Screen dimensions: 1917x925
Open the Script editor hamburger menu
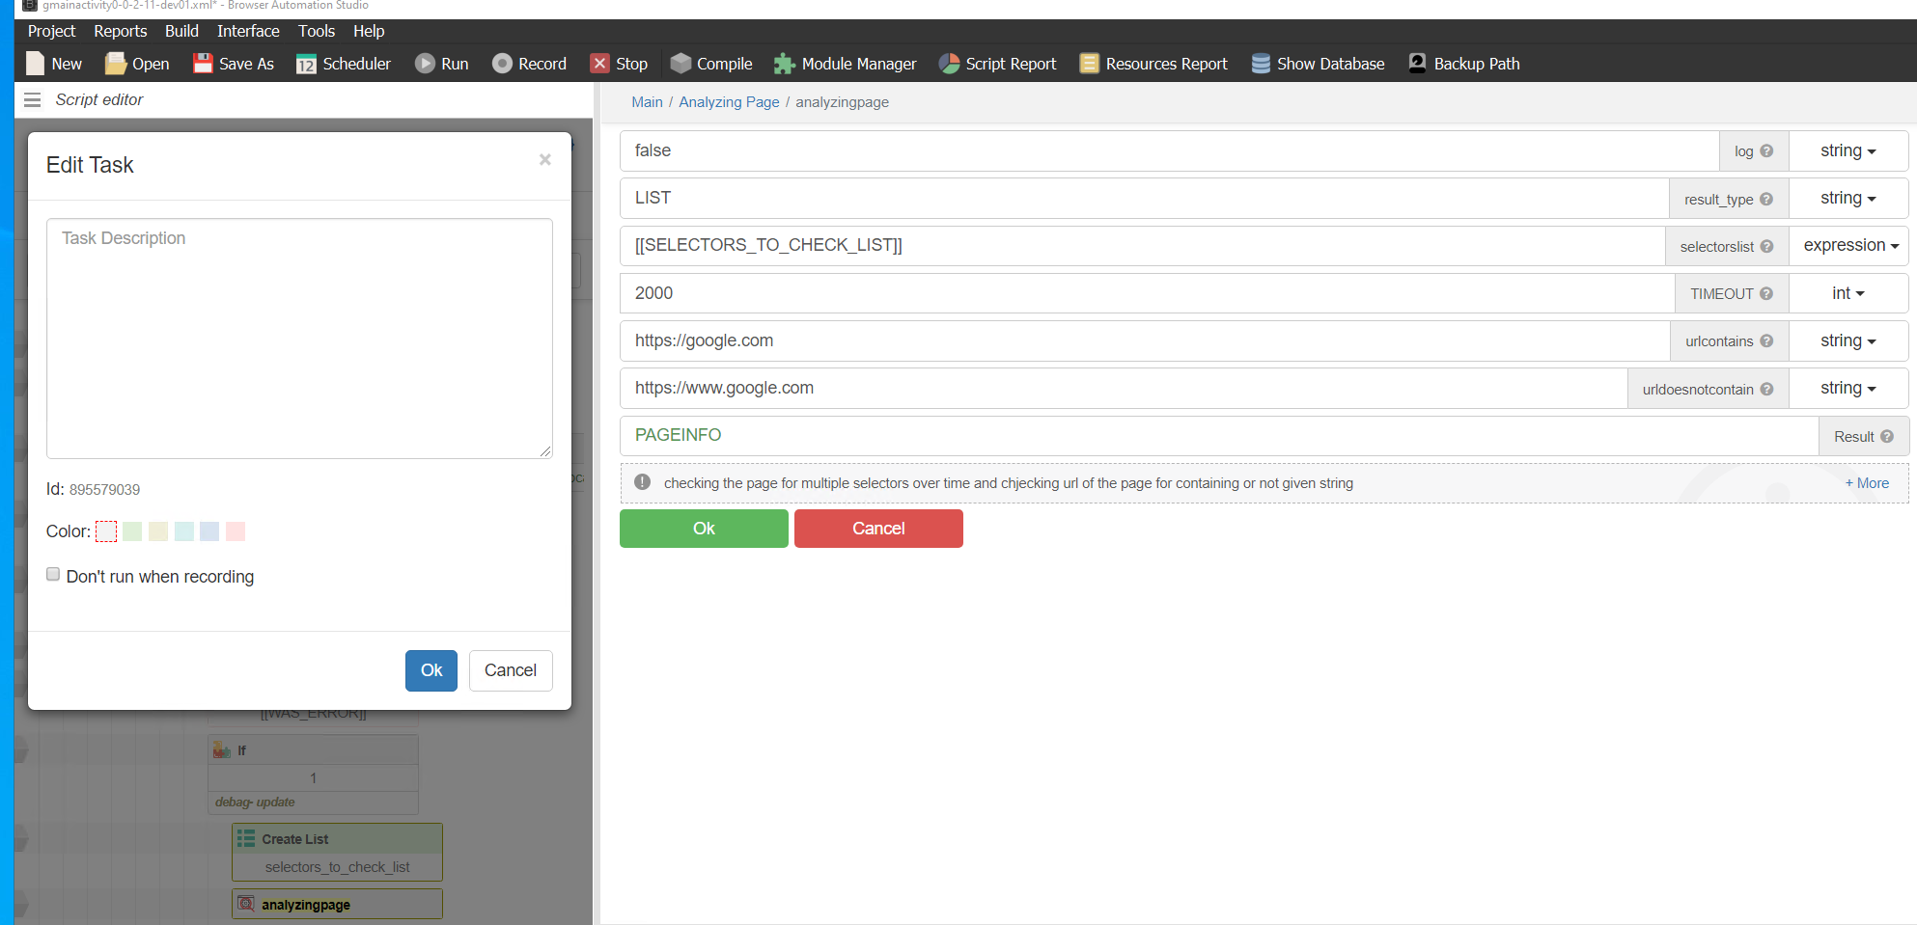[x=32, y=100]
